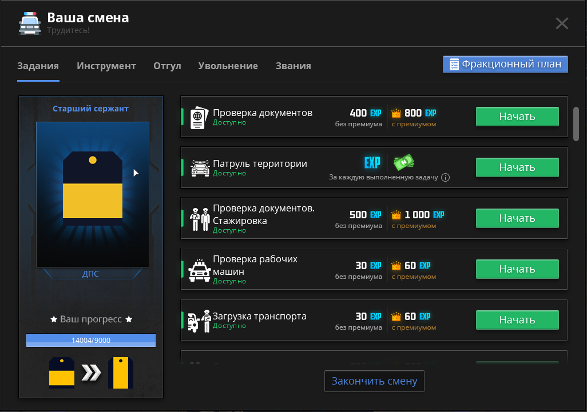Click the green cash reward icon
This screenshot has width=587, height=412.
click(x=403, y=163)
